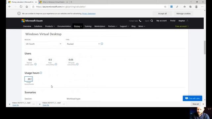Open the Documentation nav item
The height and width of the screenshot is (119, 212).
[64, 26]
